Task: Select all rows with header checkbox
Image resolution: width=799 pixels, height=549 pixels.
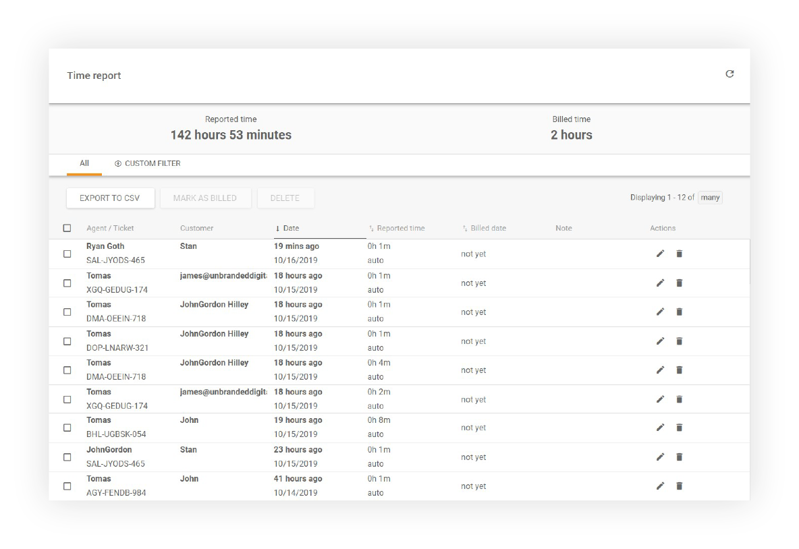Action: point(67,228)
